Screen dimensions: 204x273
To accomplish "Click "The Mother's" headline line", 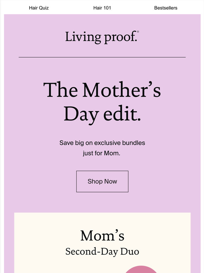I will pos(102,90).
